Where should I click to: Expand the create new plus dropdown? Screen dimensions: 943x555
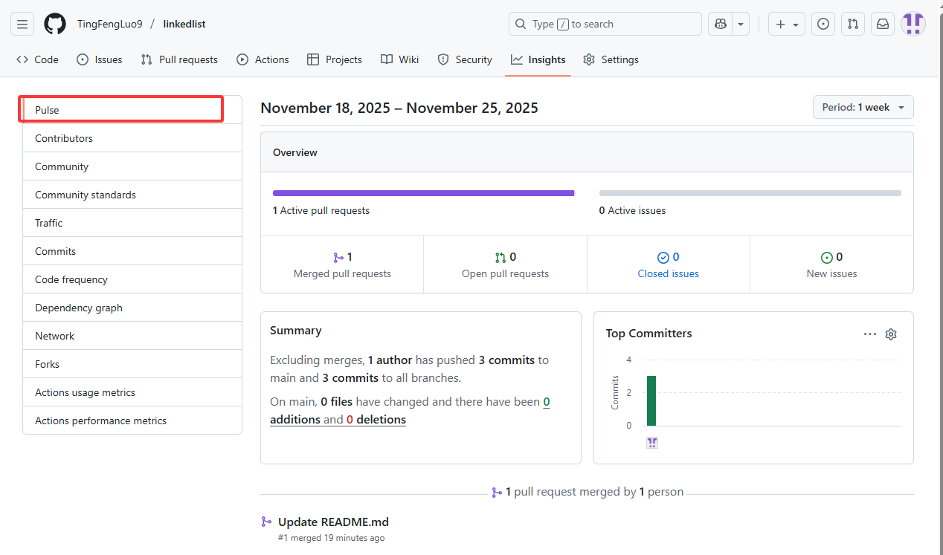point(786,25)
